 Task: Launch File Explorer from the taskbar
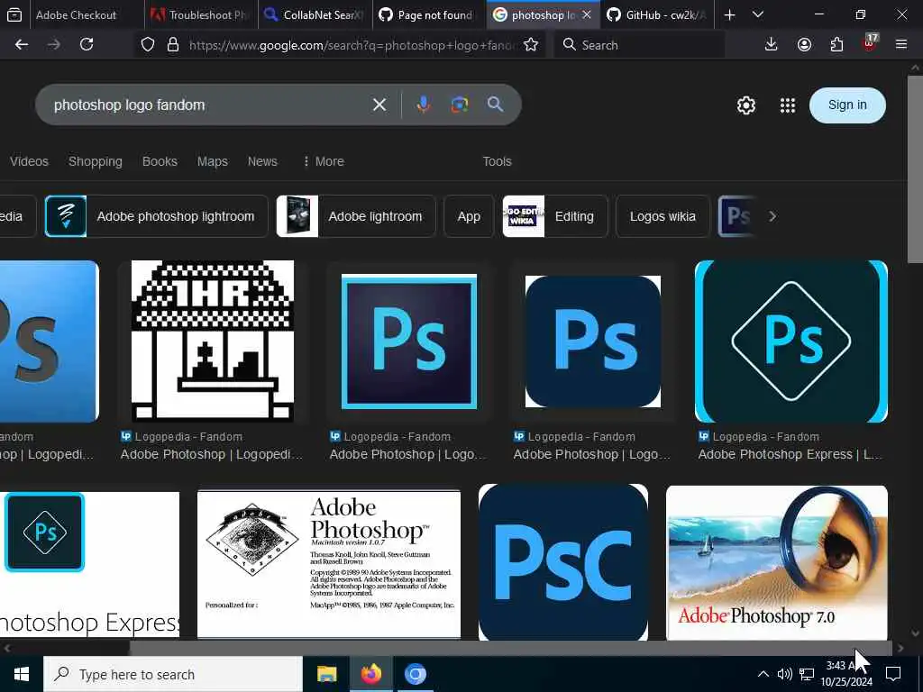(326, 674)
